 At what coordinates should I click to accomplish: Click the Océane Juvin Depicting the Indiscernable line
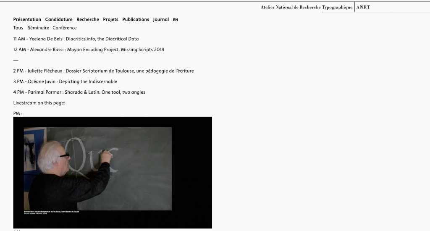tap(65, 81)
